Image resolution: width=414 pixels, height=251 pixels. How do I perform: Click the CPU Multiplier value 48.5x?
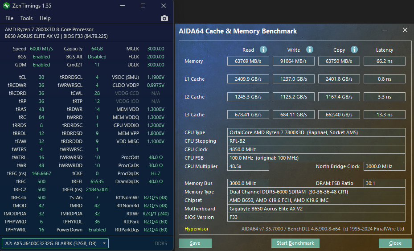pyautogui.click(x=248, y=166)
